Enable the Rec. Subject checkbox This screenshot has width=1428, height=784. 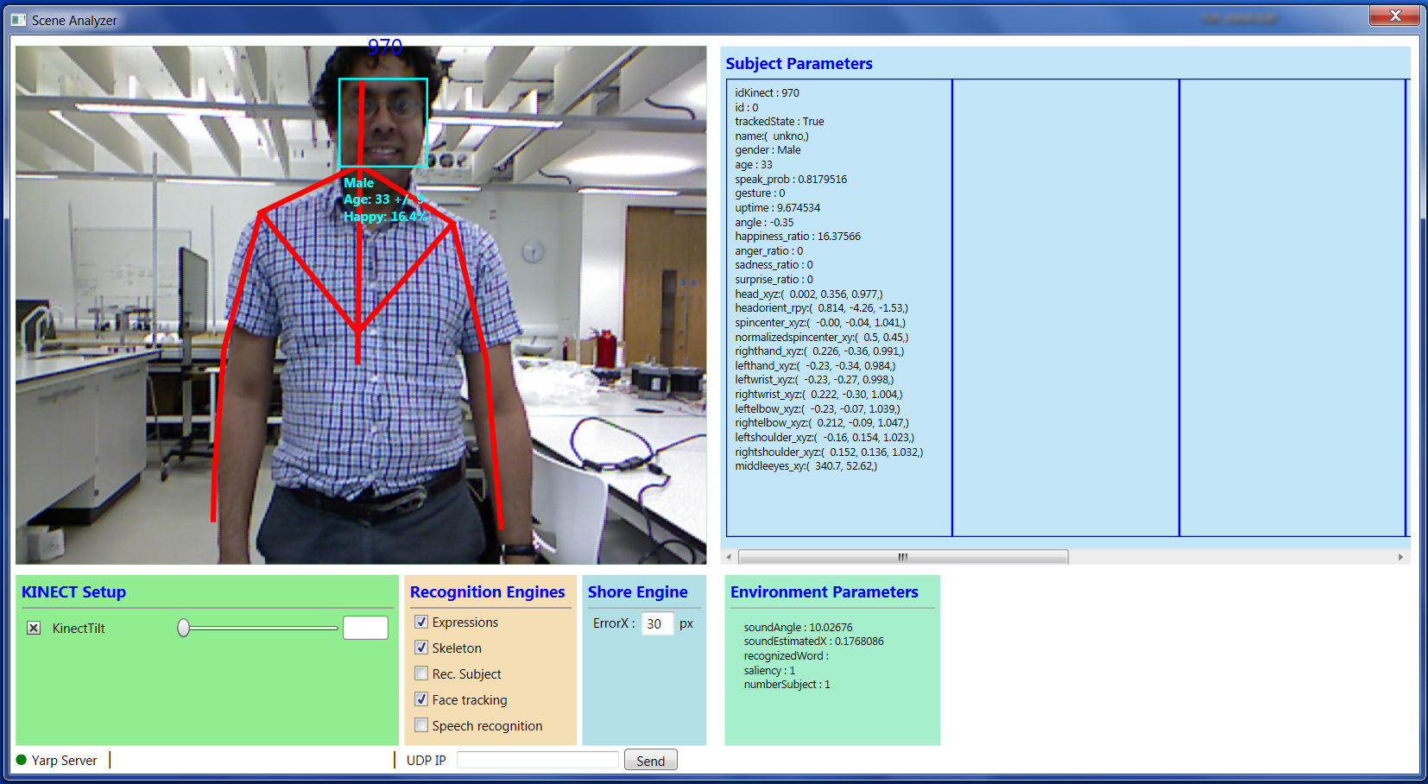tap(421, 673)
